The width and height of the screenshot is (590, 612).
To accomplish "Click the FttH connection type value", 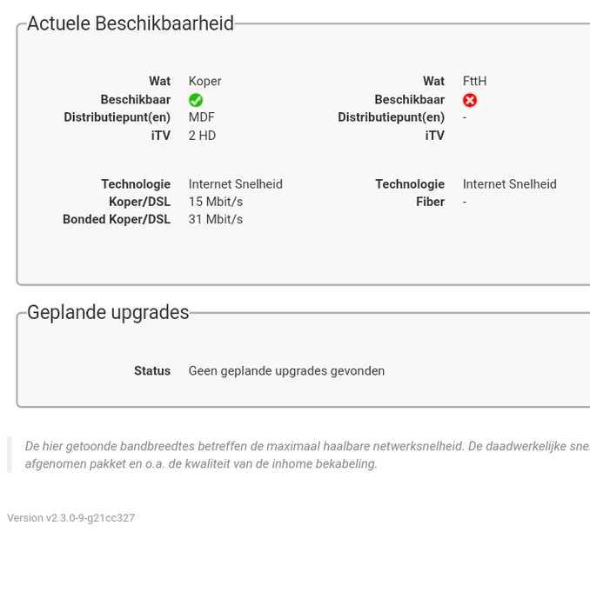I will (x=474, y=81).
